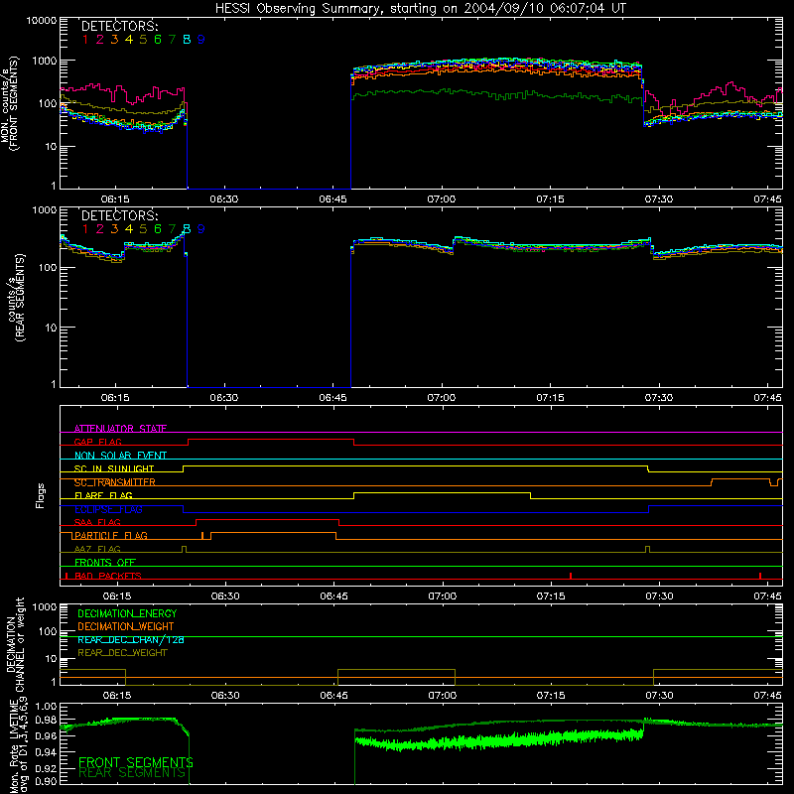Click the HESSI Observing Summary title
Viewport: 794px width, 794px height.
420,9
